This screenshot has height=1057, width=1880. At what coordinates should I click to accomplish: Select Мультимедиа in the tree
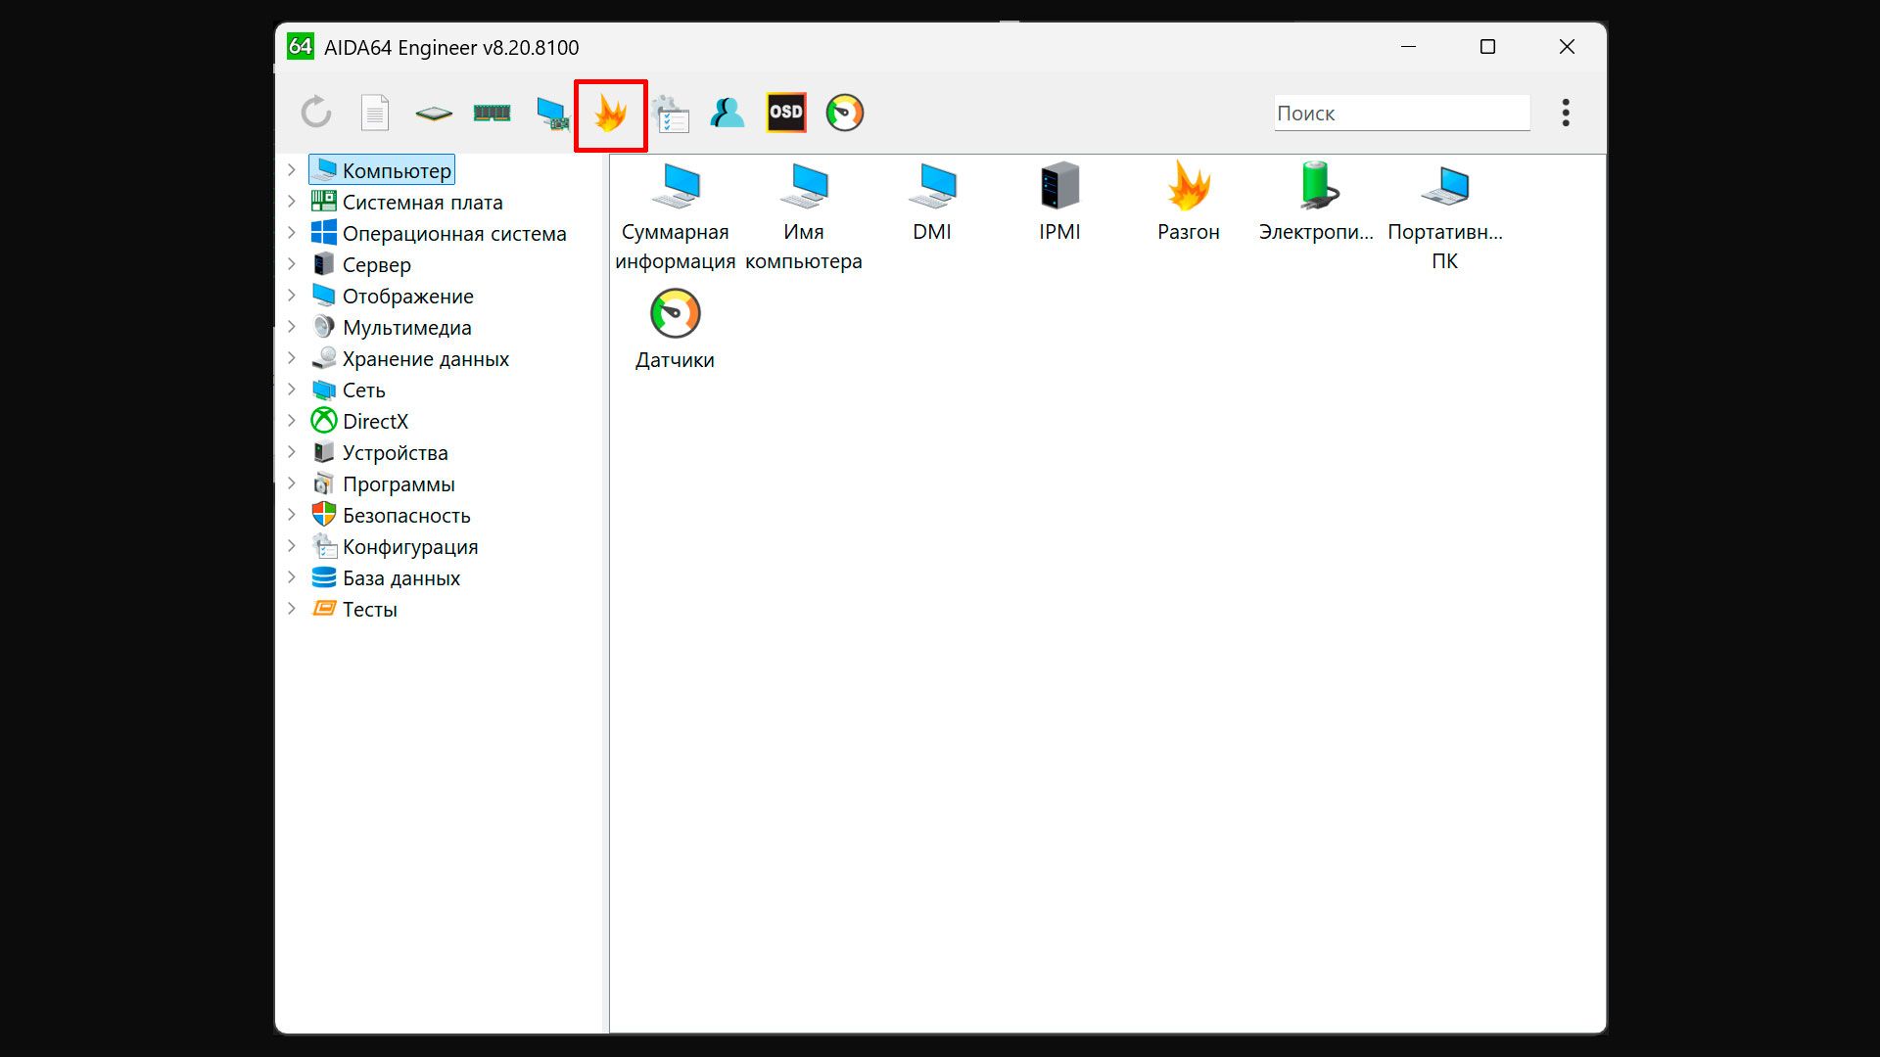392,328
